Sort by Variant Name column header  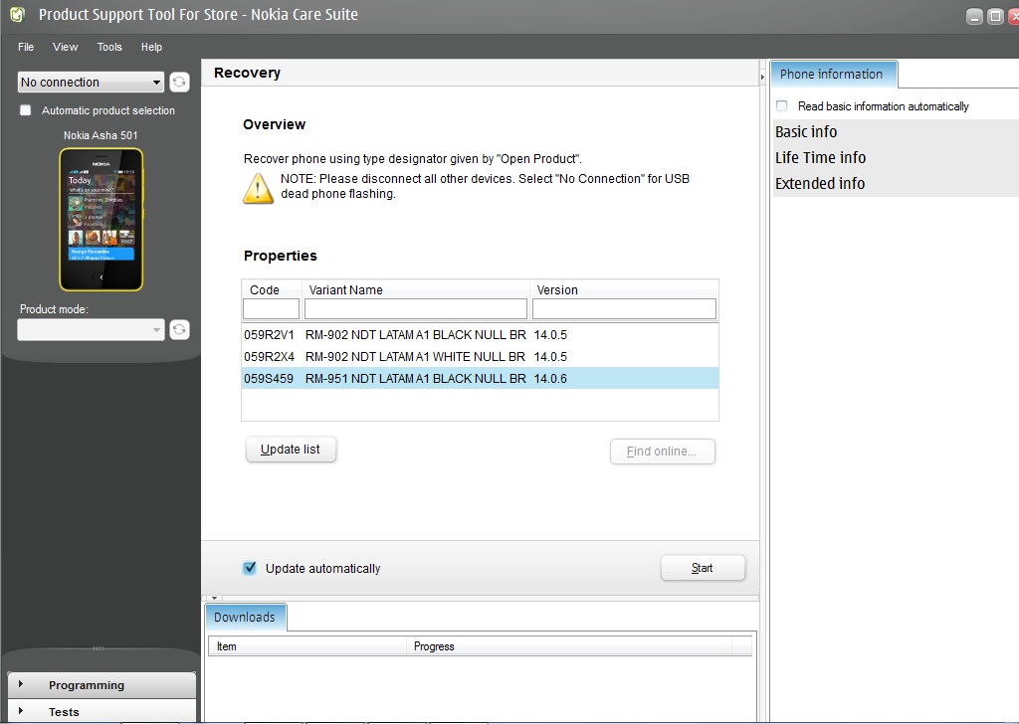coord(416,289)
